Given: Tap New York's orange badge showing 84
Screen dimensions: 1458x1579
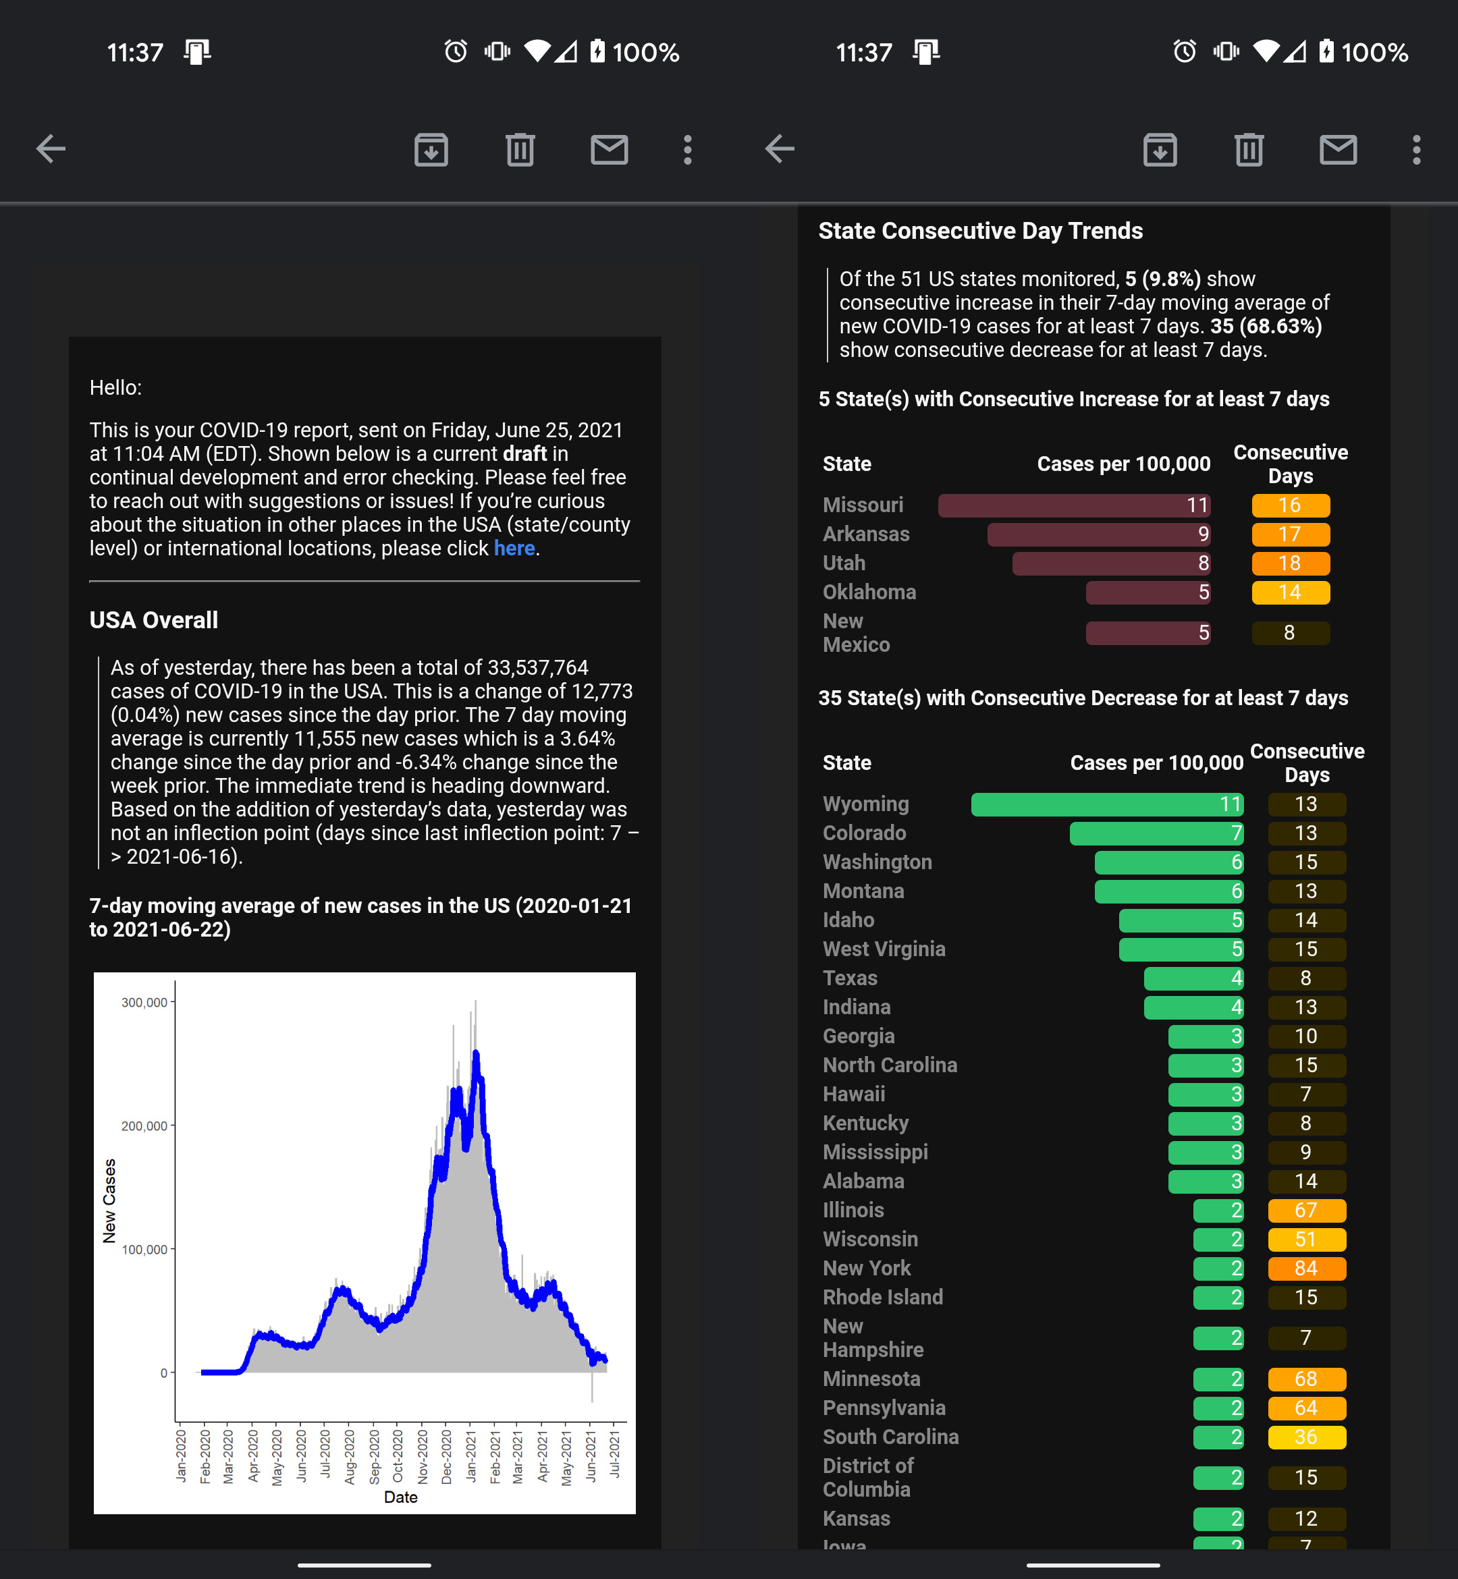Looking at the screenshot, I should 1307,1268.
